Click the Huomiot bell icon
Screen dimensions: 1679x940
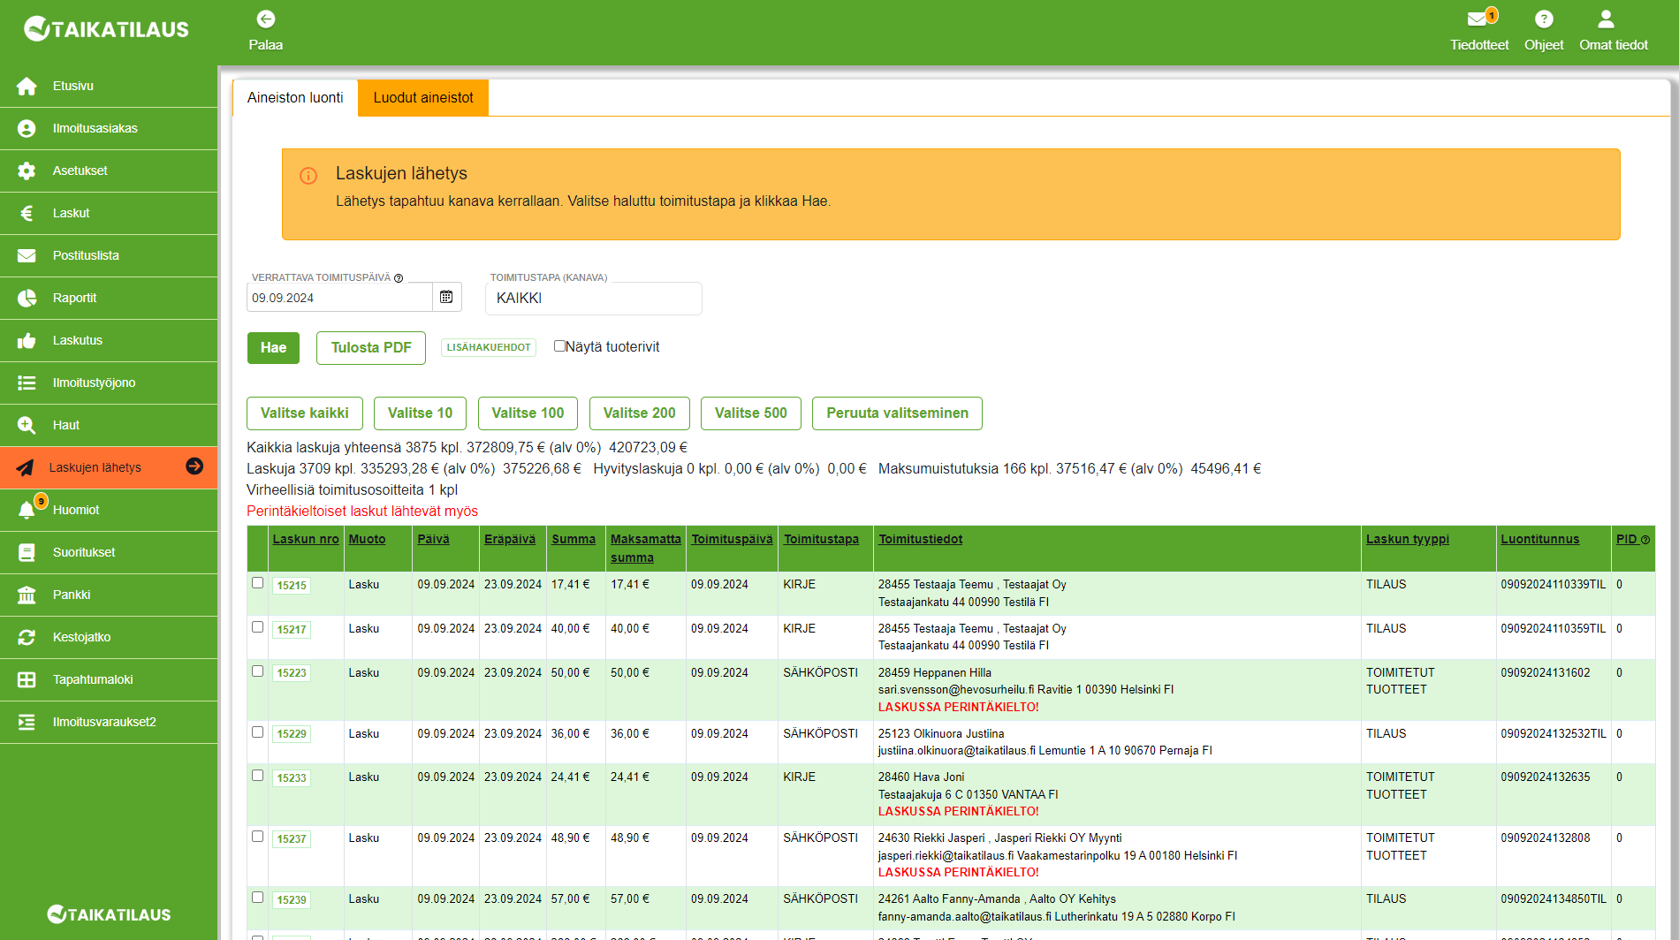tap(27, 510)
